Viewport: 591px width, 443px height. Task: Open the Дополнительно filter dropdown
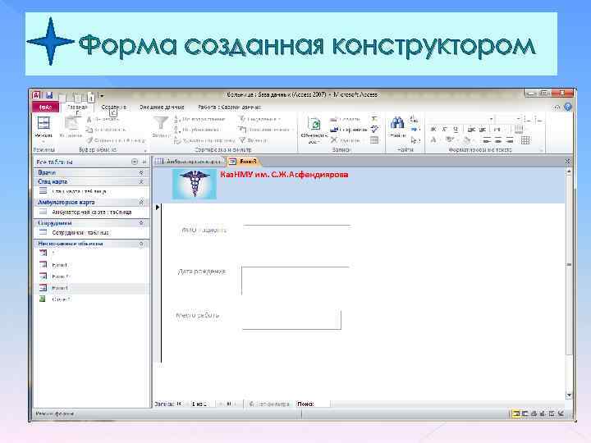point(266,130)
